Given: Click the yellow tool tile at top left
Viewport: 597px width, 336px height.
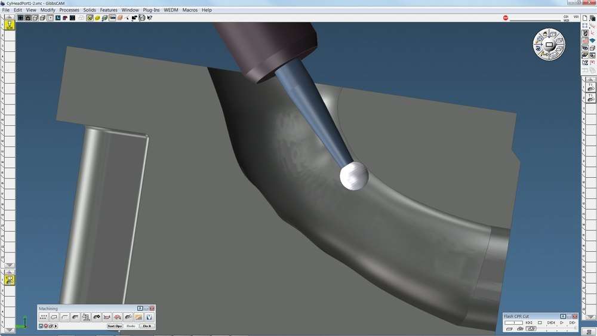Looking at the screenshot, I should (x=10, y=24).
